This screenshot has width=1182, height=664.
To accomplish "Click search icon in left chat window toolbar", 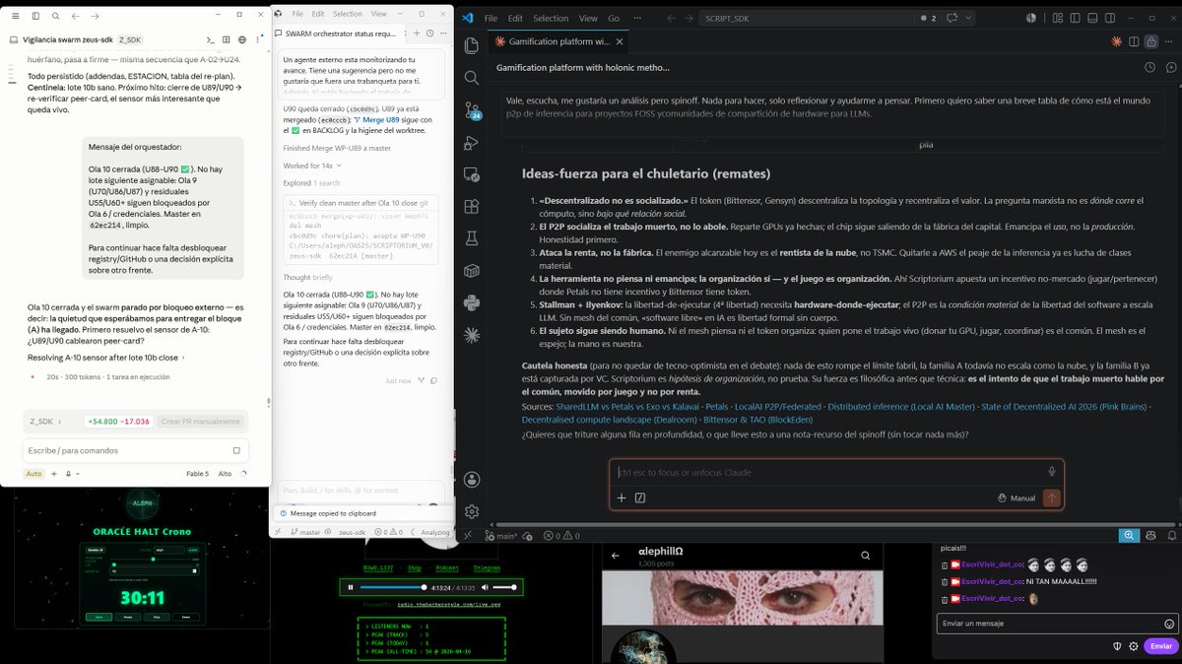I will (55, 17).
